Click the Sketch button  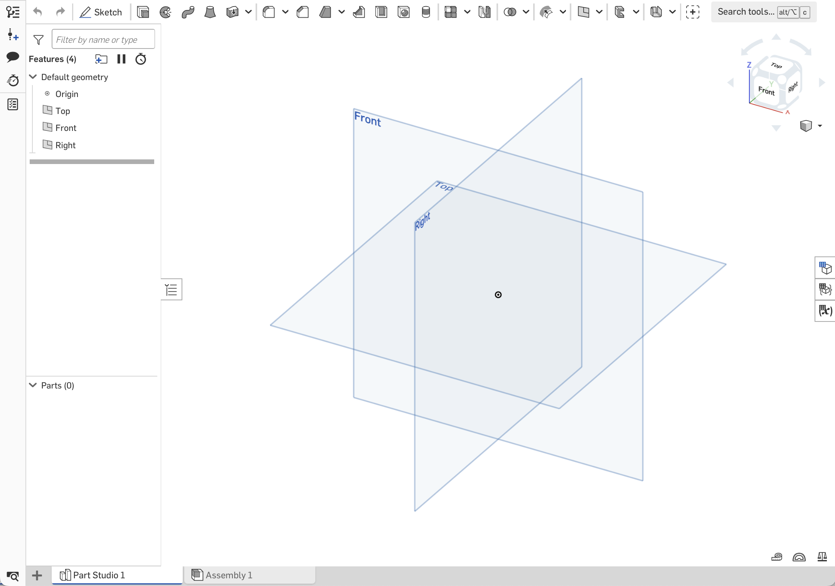point(101,12)
